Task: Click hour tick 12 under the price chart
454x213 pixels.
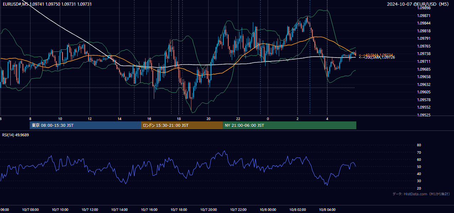Action: (x=90, y=119)
